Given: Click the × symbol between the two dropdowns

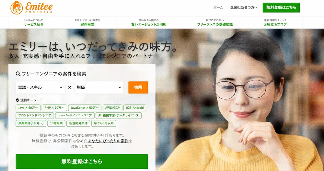Looking at the screenshot, I should click(70, 87).
